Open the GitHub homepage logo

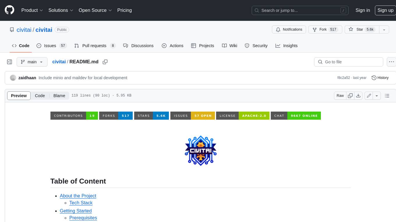pyautogui.click(x=9, y=10)
